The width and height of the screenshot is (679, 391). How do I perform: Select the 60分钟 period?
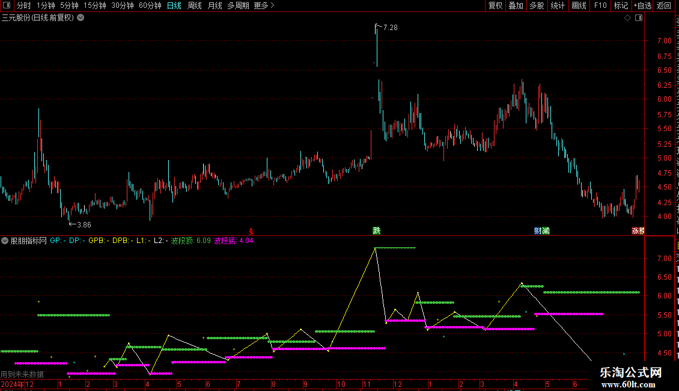coord(150,5)
